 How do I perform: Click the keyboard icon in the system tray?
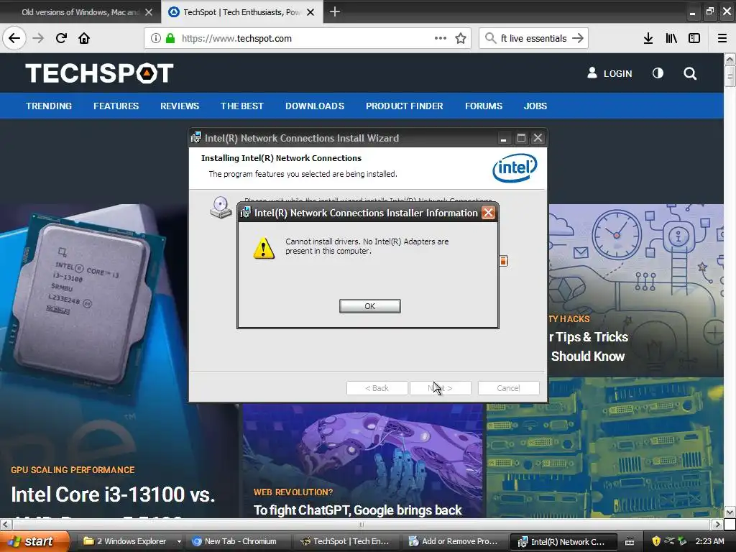(x=630, y=542)
